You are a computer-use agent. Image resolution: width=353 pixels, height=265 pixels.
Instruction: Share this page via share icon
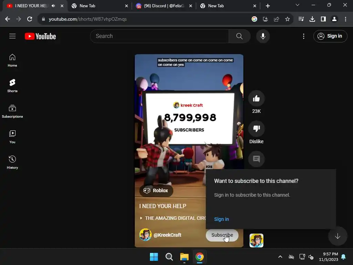point(276,19)
